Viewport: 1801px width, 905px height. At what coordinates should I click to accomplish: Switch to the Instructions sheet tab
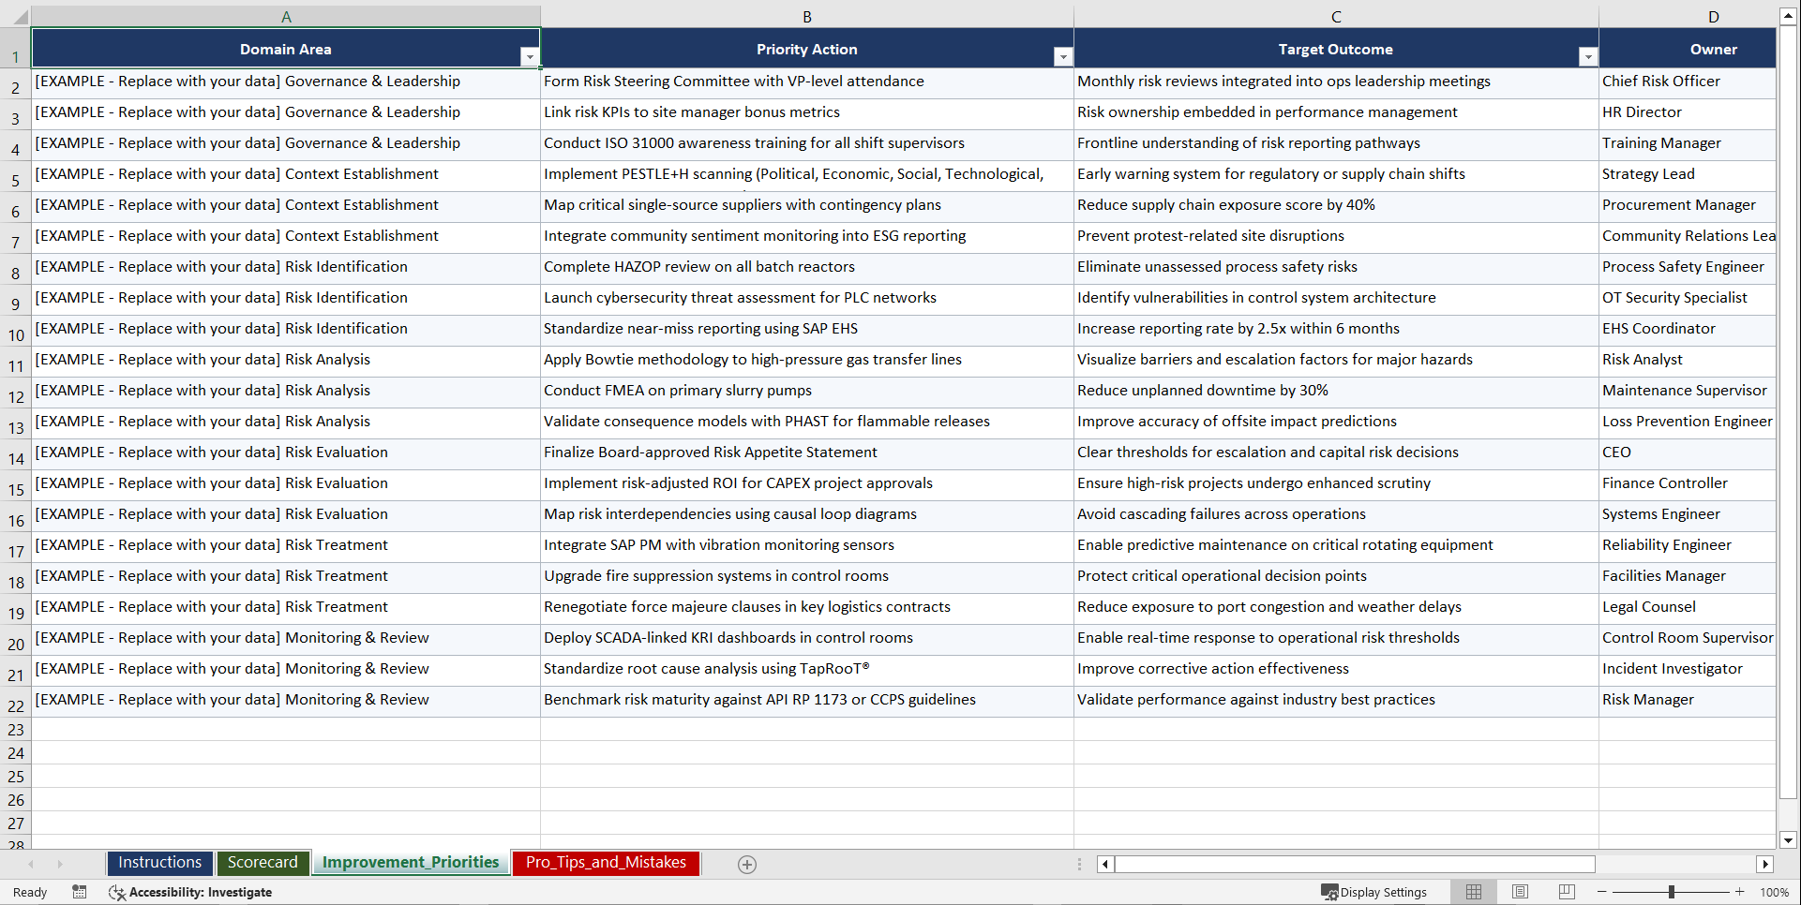pyautogui.click(x=159, y=862)
